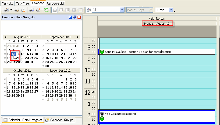Click the green refresh arrows icon

coord(47,10)
